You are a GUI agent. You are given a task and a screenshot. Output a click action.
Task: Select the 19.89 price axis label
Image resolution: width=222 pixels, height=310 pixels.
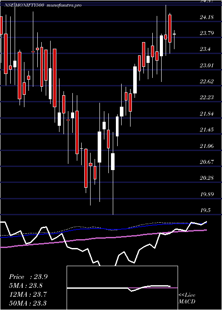point(206,194)
